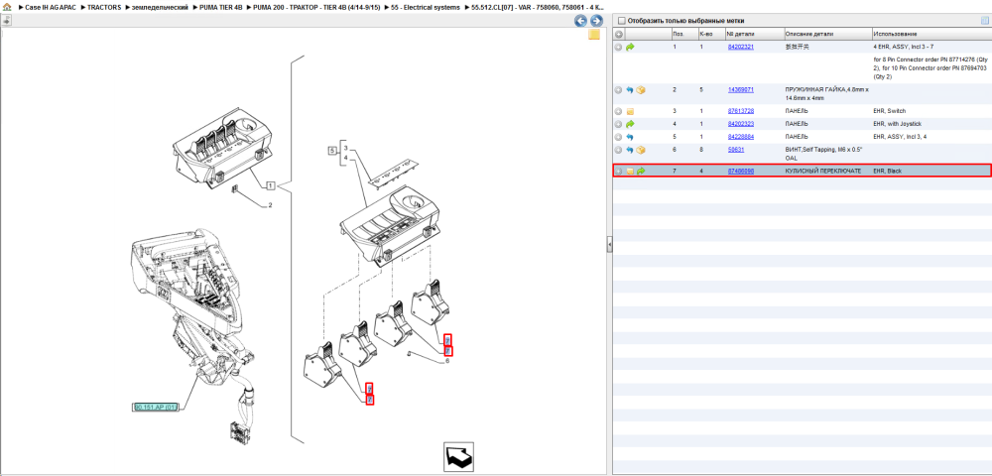992x476 pixels.
Task: Click blue return arrow for part 59631
Action: (x=630, y=150)
